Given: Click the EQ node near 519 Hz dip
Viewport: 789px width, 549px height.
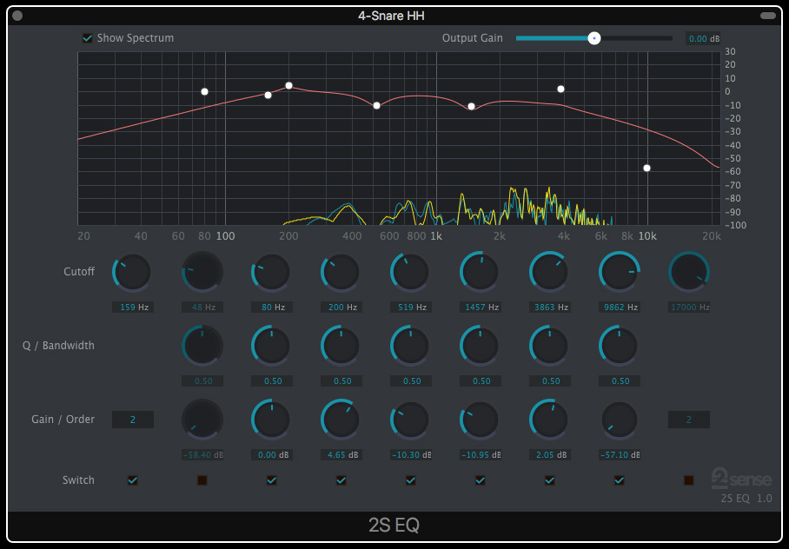Looking at the screenshot, I should [x=376, y=105].
